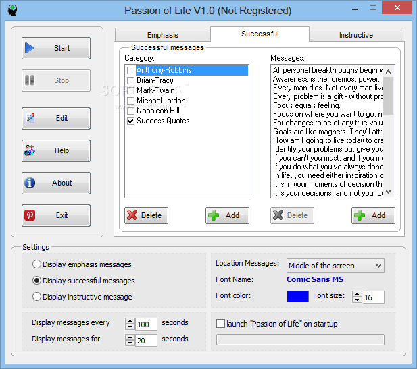Select message 'Identify your problems but give'

pyautogui.click(x=327, y=149)
